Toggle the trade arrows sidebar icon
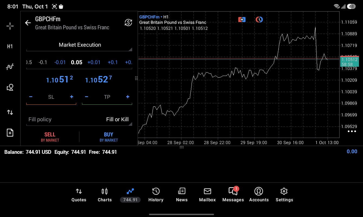The image size is (363, 217). point(10,112)
